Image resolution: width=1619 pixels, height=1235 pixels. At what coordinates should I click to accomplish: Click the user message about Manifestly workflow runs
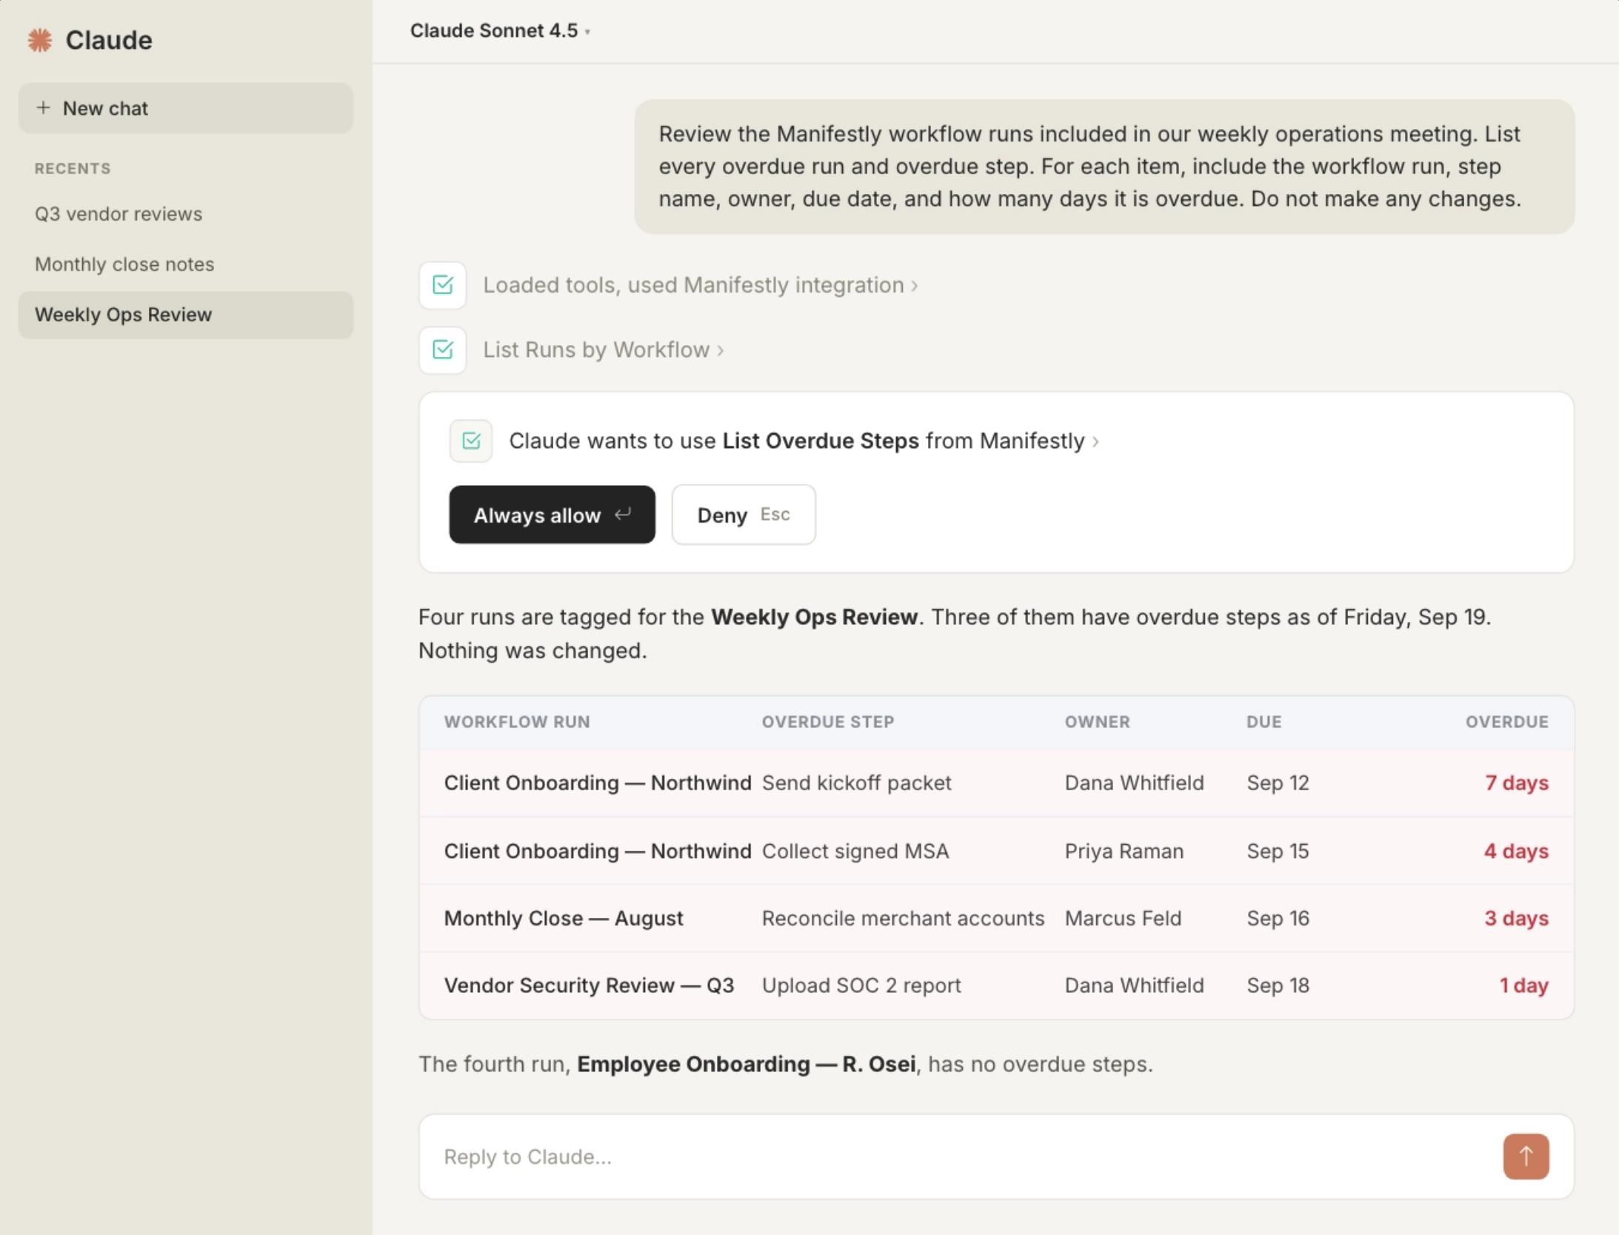[1104, 167]
